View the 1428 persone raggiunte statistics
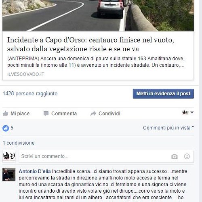This screenshot has height=202, width=202. point(30,94)
